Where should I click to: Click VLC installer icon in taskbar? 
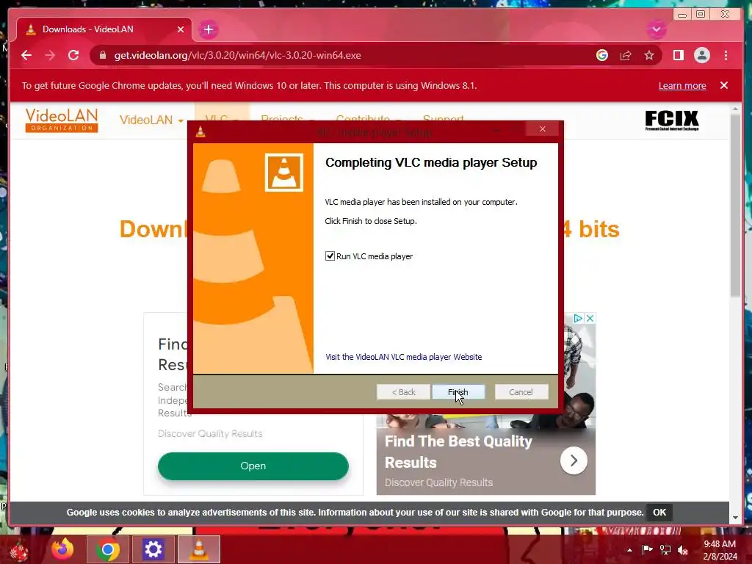[x=199, y=549]
